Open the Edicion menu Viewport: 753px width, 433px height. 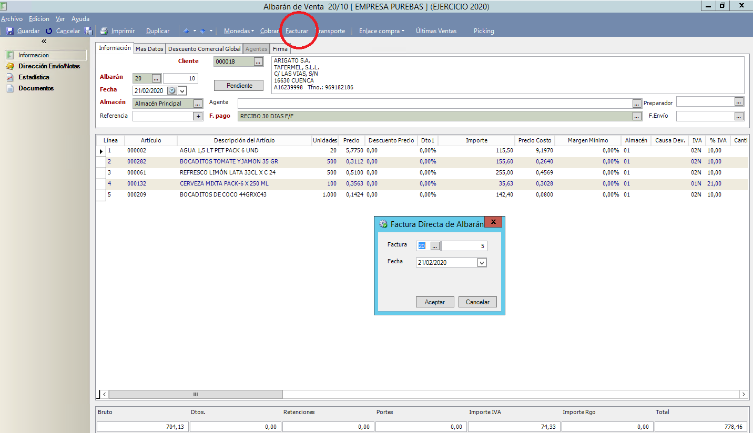[39, 18]
